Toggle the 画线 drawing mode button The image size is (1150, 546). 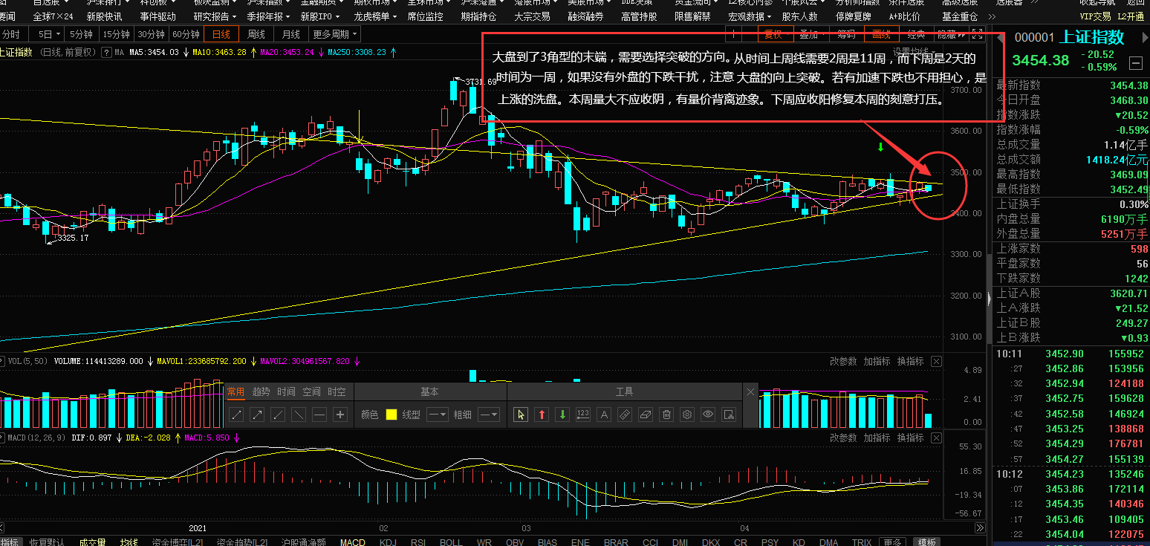pos(882,34)
